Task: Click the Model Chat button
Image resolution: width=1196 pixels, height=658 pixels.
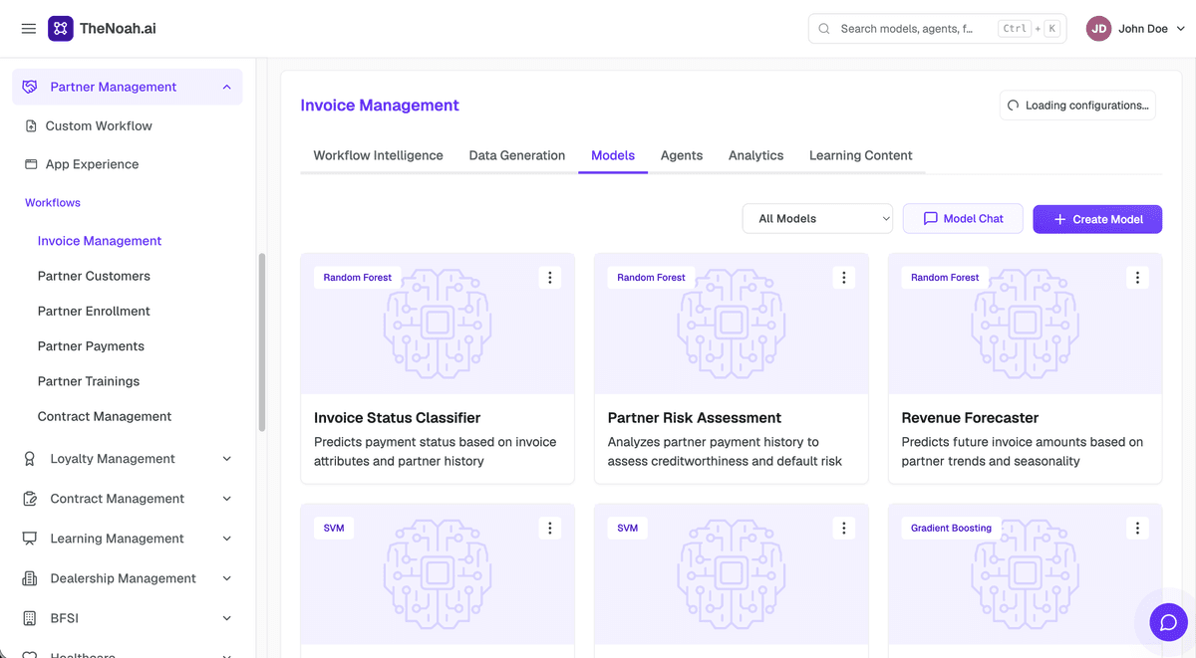Action: 963,219
